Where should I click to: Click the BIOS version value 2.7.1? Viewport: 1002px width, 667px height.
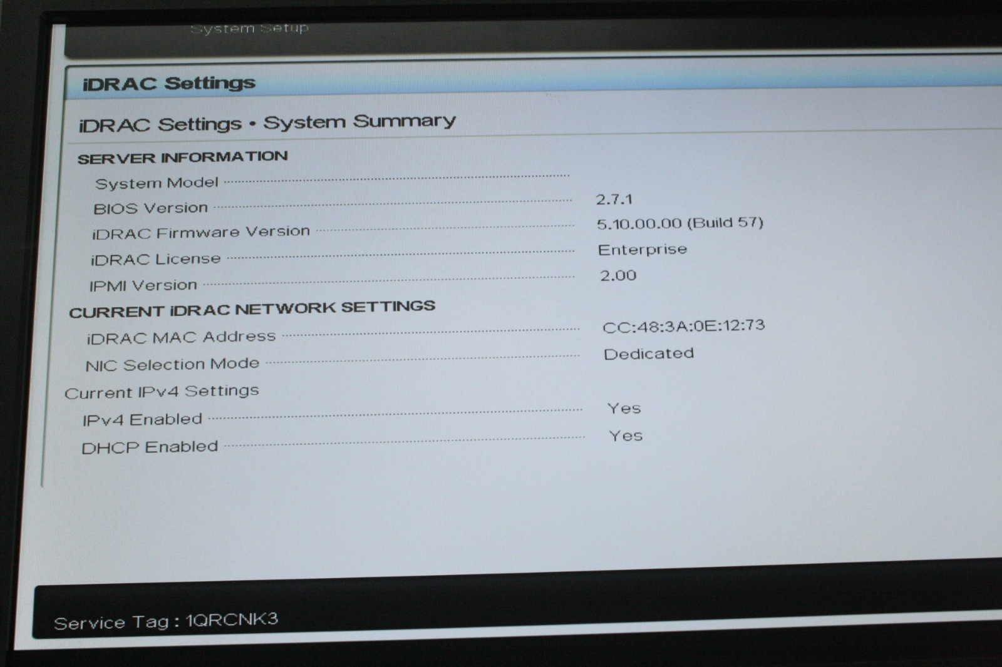point(614,200)
